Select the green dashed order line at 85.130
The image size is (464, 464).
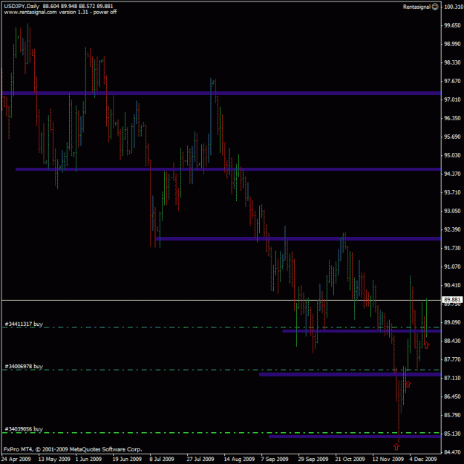click(x=221, y=433)
